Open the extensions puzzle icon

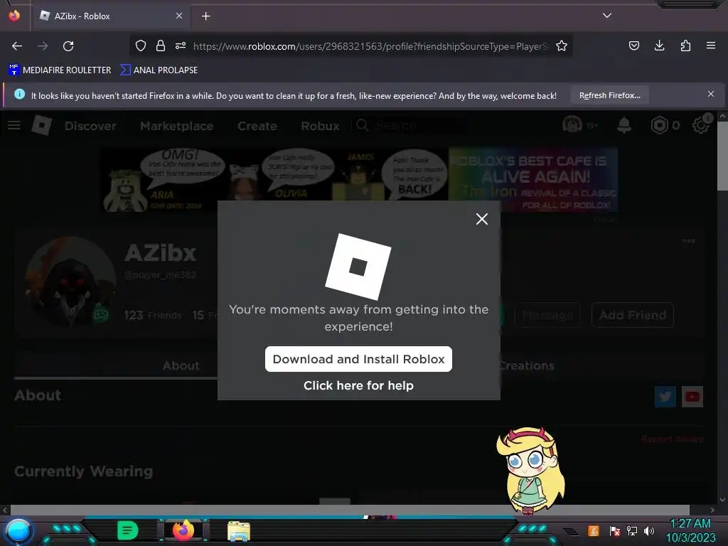[685, 45]
